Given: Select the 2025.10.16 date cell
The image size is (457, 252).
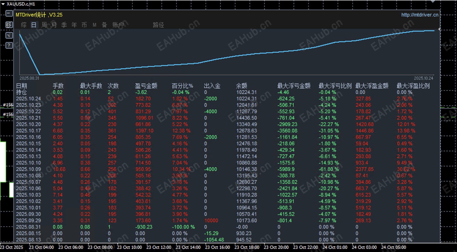Looking at the screenshot, I should click(x=28, y=137).
